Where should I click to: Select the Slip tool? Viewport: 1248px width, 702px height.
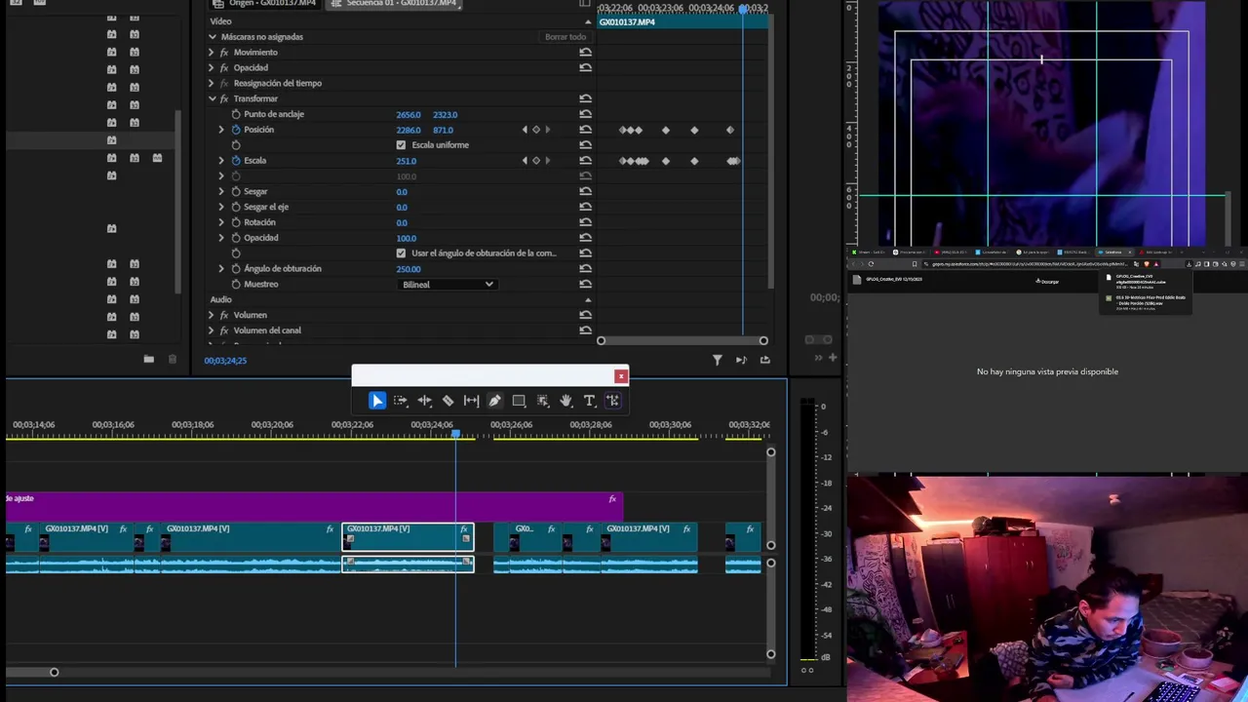point(471,401)
